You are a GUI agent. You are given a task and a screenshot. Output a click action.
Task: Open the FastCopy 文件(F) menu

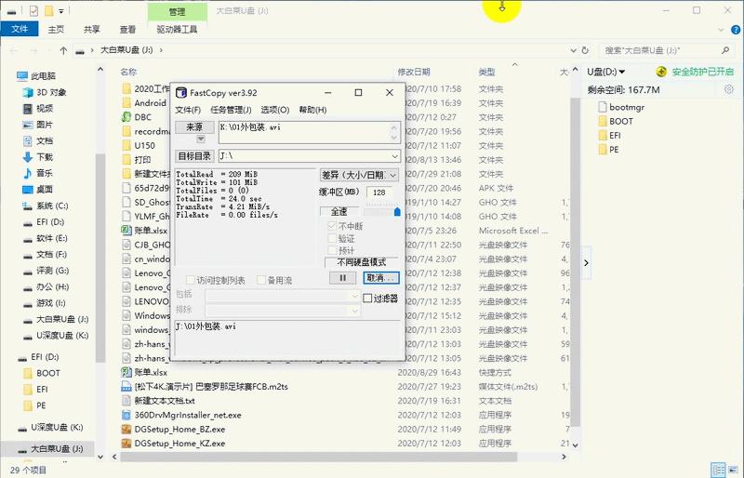tap(188, 110)
